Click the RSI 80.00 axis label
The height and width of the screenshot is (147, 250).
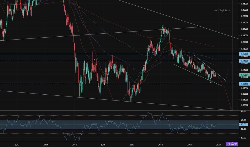pos(244,111)
